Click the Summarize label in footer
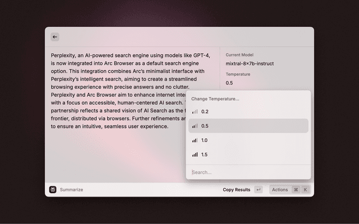Viewport: 359px width, 224px height. click(x=71, y=190)
